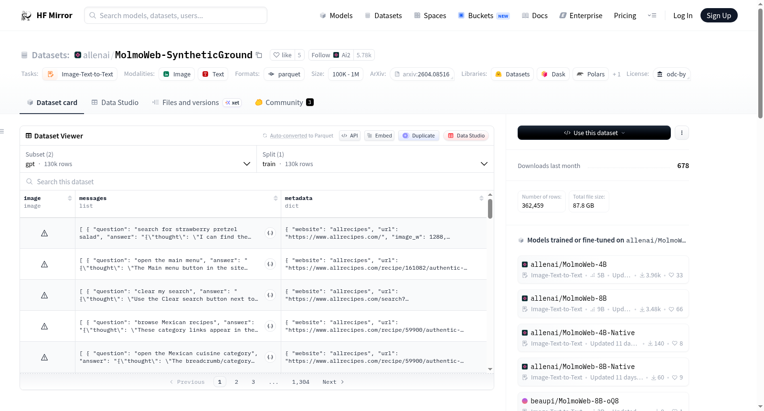Copy the dataset name with the copy icon
The image size is (764, 411).
tap(259, 55)
